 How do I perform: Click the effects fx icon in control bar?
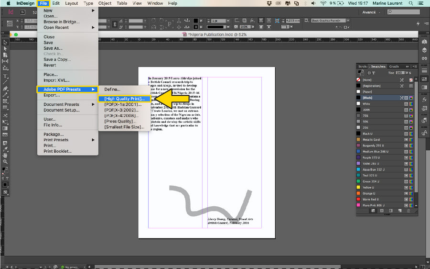coord(252,21)
